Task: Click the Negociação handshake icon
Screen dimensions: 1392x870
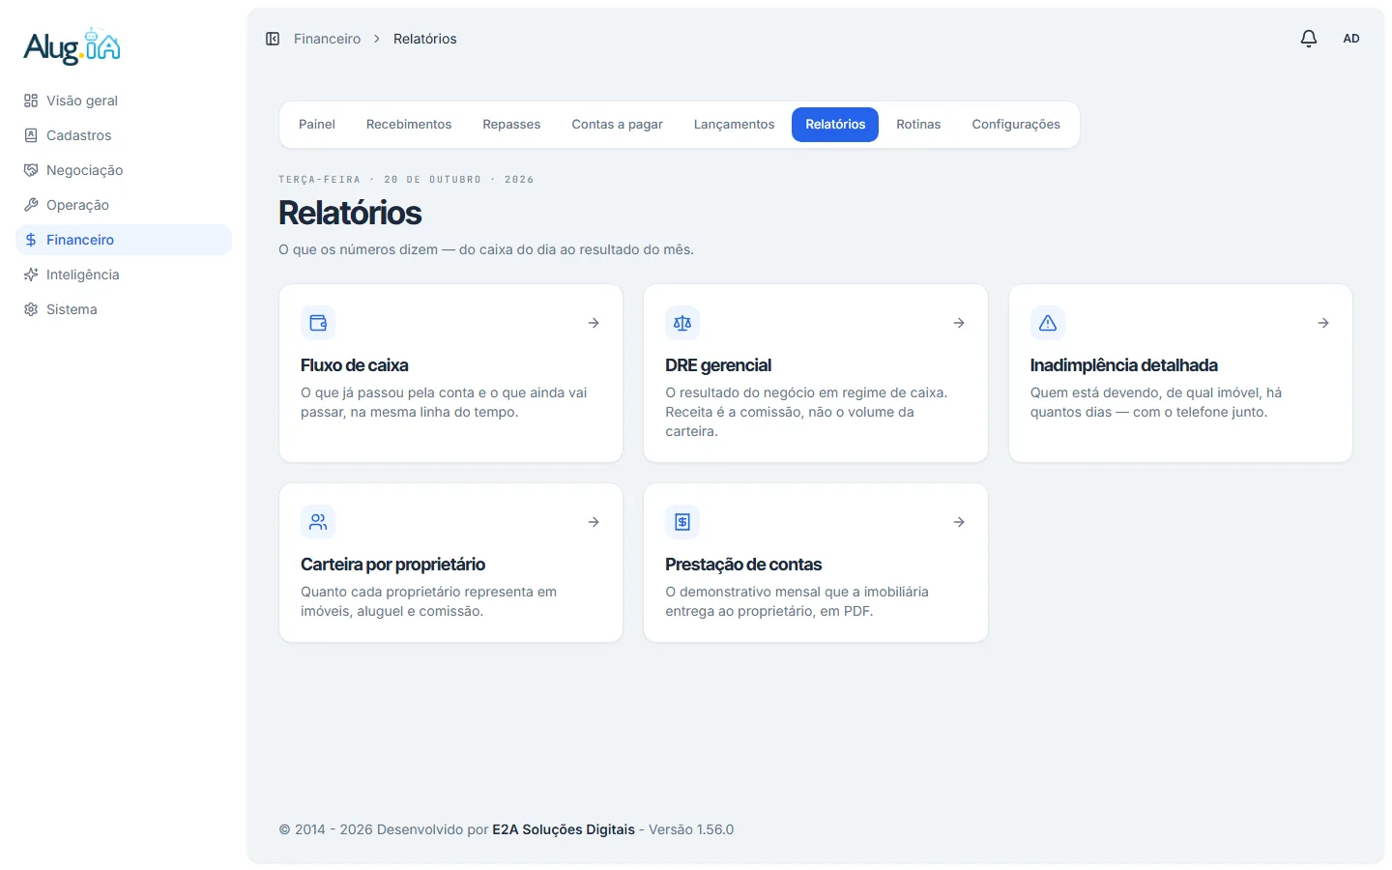Action: coord(31,170)
